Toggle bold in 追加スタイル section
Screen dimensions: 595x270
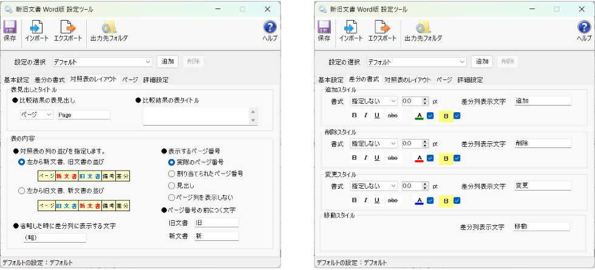[x=355, y=116]
